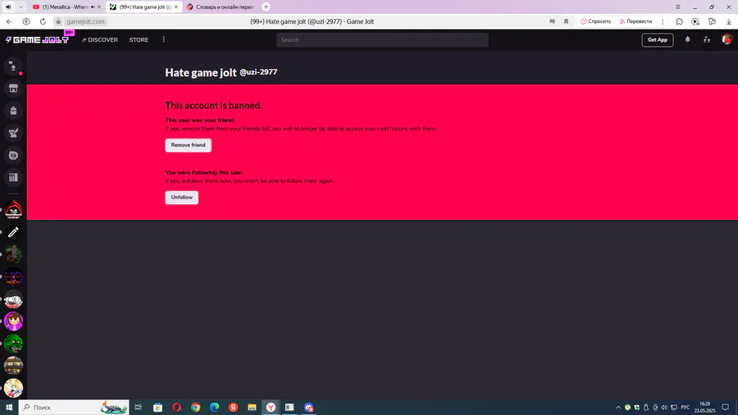Open the brown room community avatar
738x415 pixels.
[13, 366]
